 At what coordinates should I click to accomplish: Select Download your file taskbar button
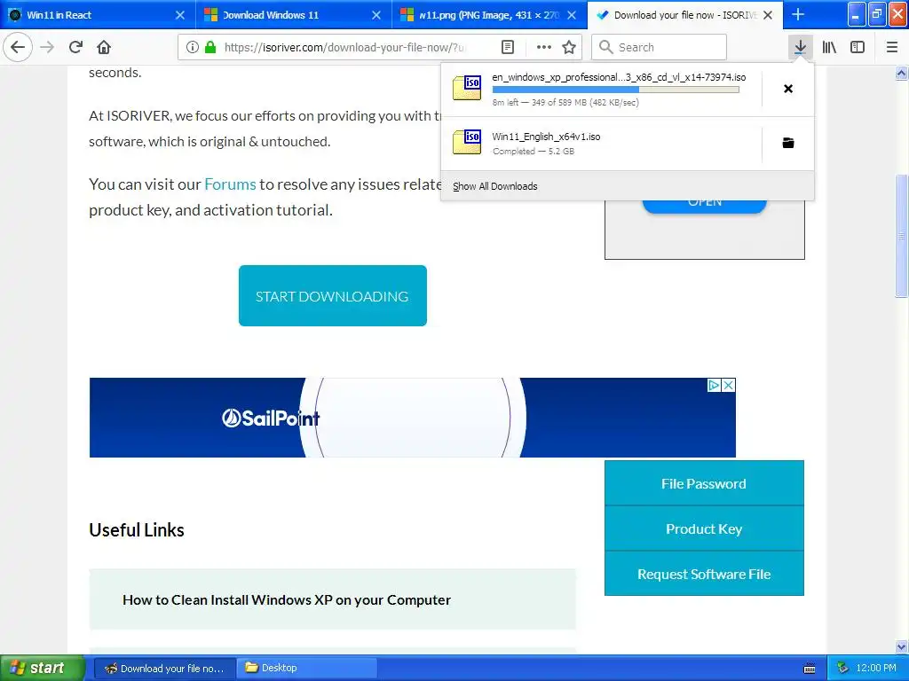pos(165,669)
